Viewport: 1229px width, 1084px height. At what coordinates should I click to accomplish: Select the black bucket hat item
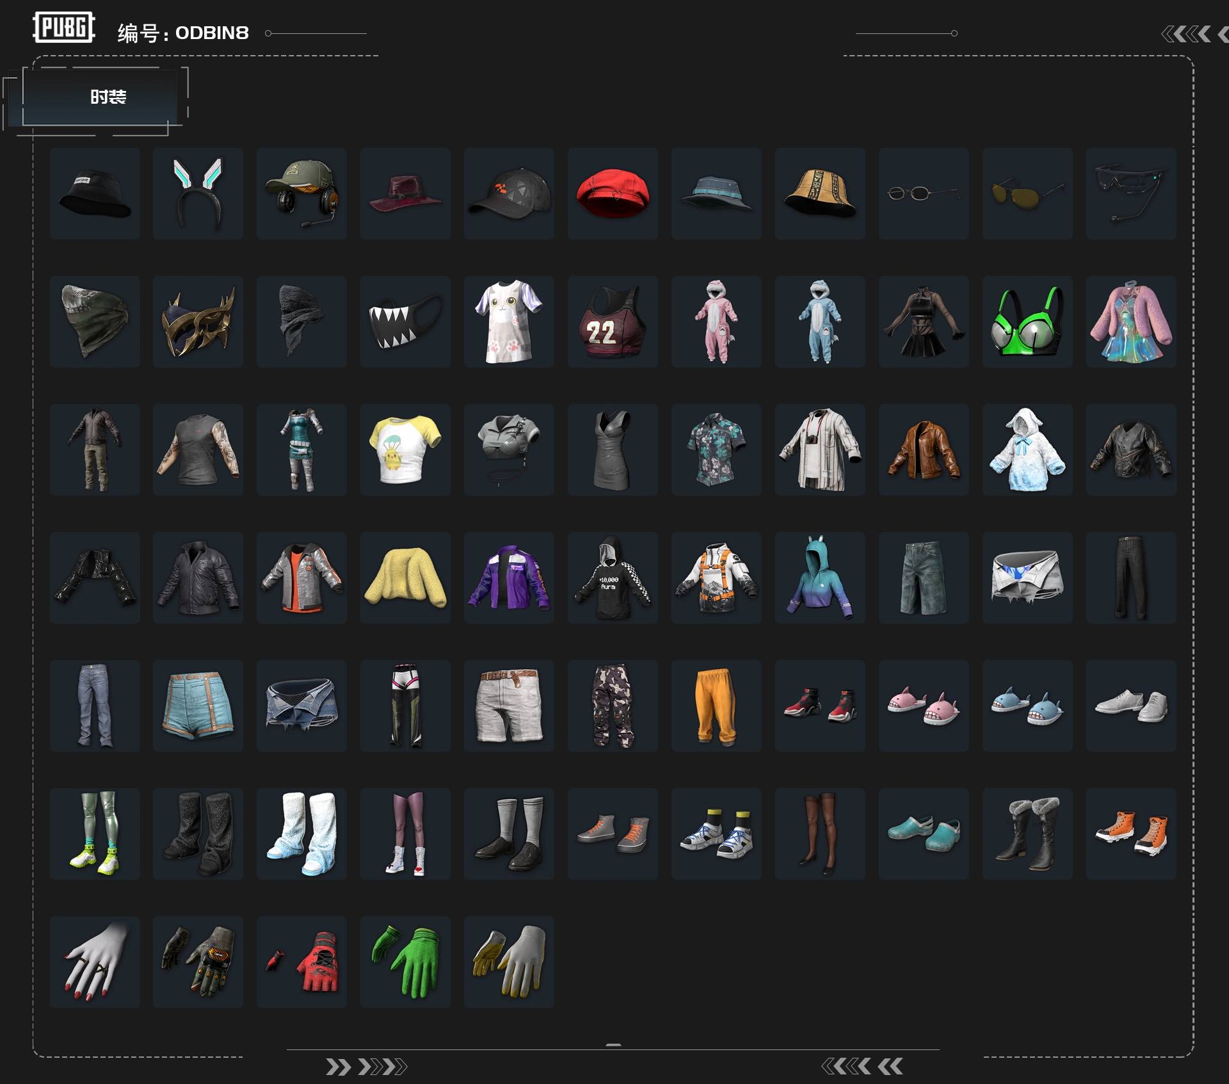[95, 193]
